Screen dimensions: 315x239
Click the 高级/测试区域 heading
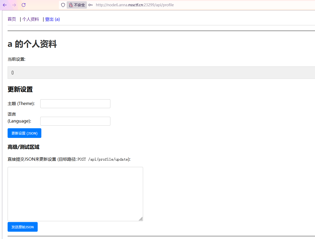coord(24,147)
